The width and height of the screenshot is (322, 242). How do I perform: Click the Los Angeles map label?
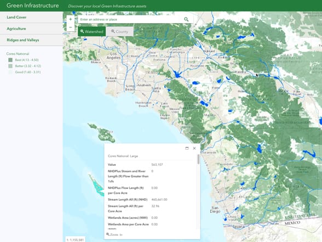coord(113,56)
